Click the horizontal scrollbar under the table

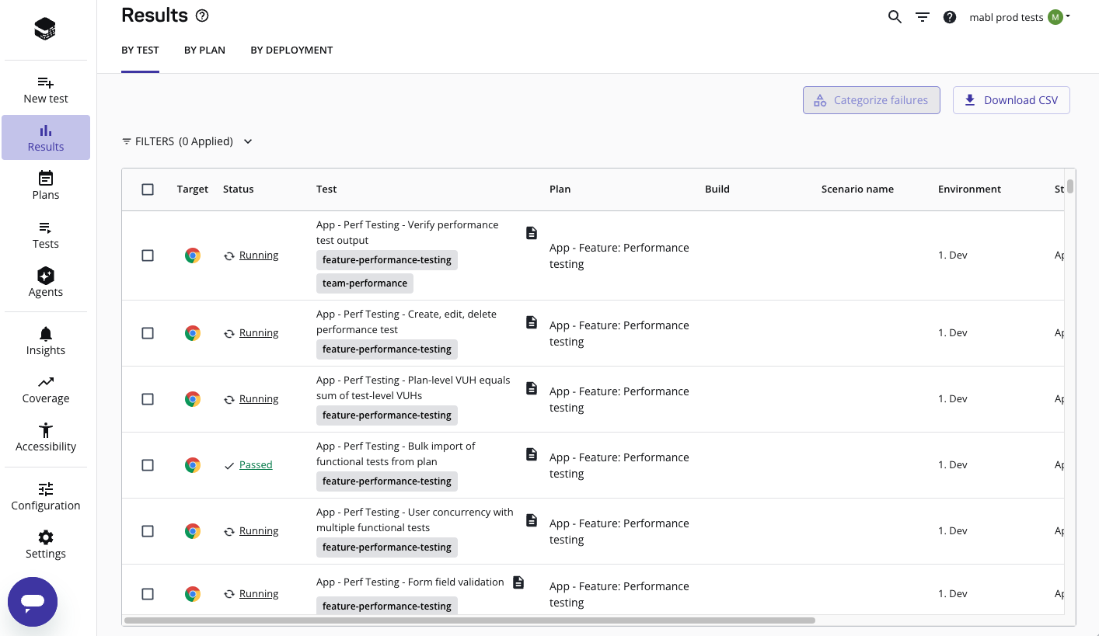click(469, 620)
